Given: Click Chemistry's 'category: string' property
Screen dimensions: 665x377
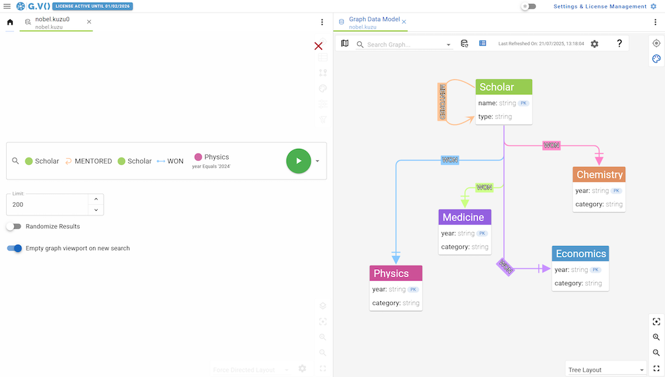Looking at the screenshot, I should pos(599,204).
